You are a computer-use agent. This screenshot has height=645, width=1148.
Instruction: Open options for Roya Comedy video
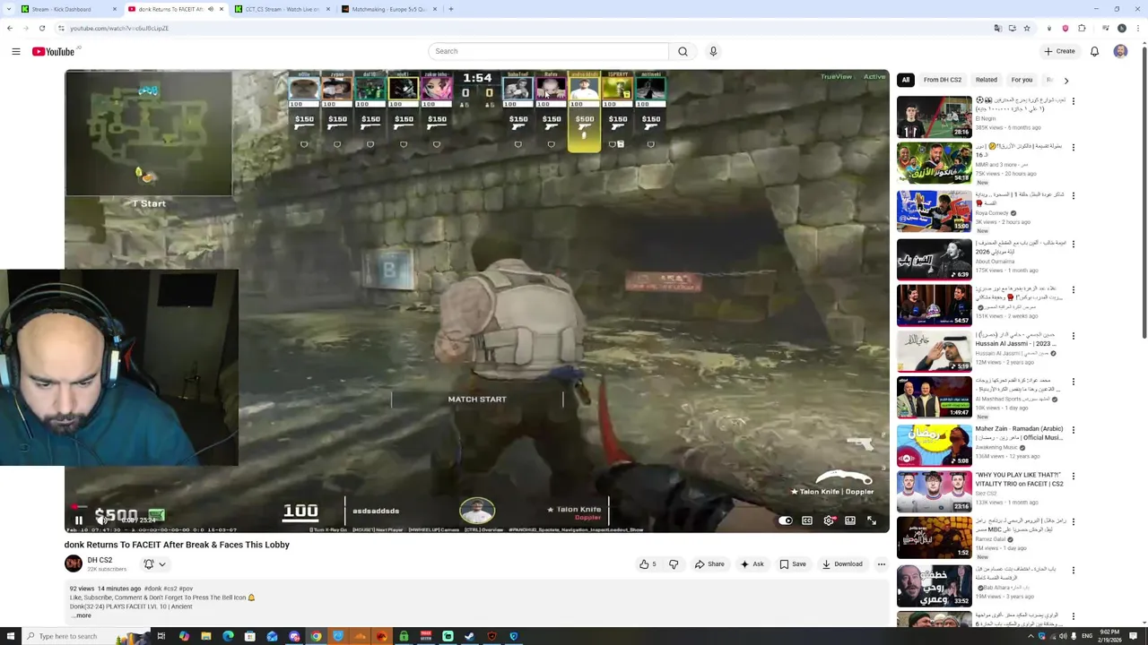click(1073, 195)
